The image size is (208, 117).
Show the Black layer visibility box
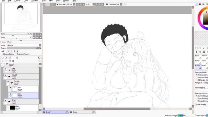(8, 107)
